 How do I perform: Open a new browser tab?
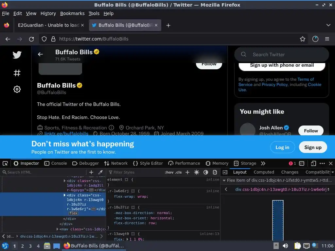(168, 25)
